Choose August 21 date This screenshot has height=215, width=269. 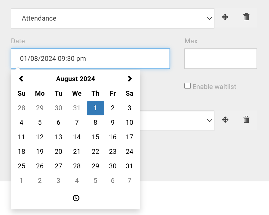pyautogui.click(x=77, y=152)
